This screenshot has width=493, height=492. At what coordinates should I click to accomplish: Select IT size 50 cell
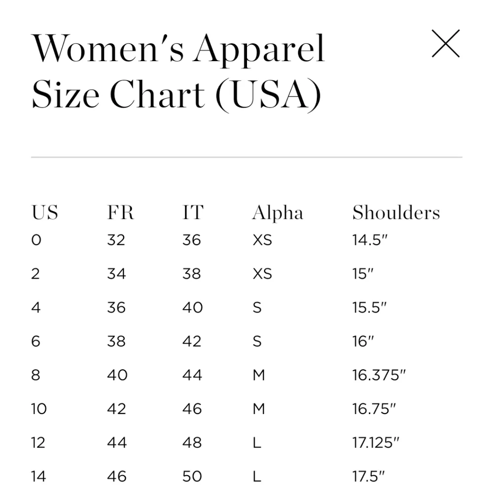(192, 477)
